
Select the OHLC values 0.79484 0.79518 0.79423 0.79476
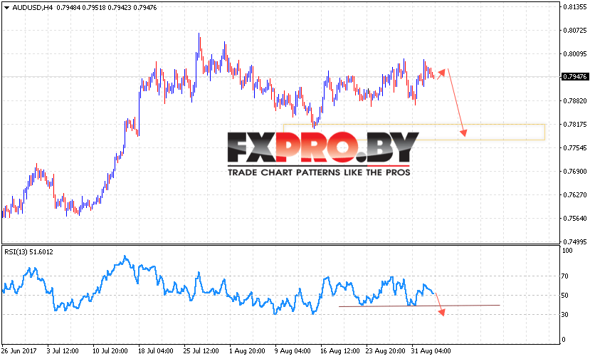click(x=107, y=8)
